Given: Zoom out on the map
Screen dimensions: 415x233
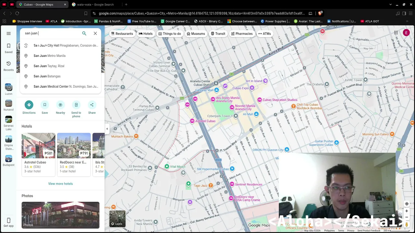Looking at the screenshot, I should pyautogui.click(x=407, y=217).
